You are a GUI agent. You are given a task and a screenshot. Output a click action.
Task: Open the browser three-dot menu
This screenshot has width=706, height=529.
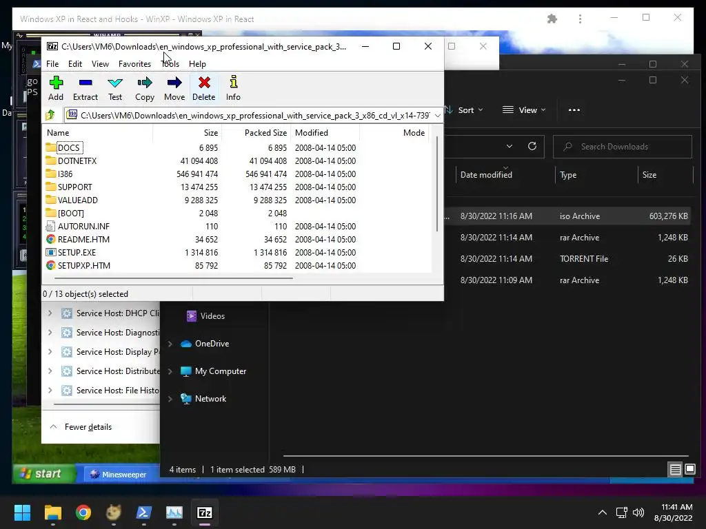580,19
